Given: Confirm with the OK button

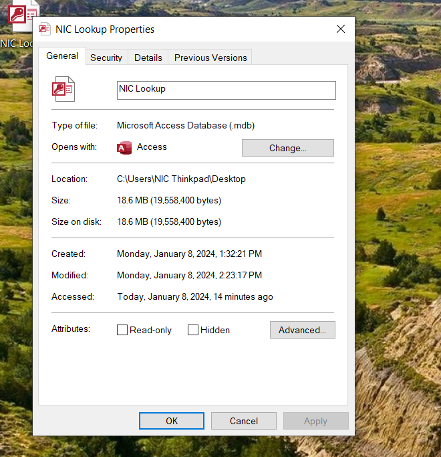Looking at the screenshot, I should coord(172,421).
